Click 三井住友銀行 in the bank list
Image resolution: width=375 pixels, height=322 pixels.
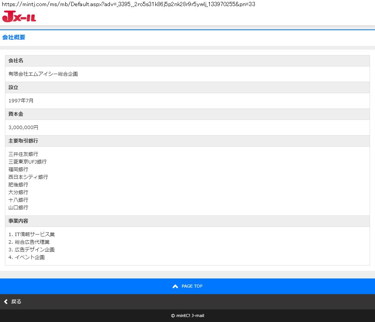(x=23, y=154)
